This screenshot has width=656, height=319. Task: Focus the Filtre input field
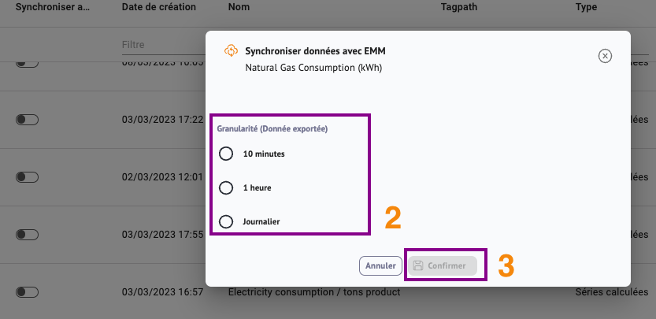[x=158, y=45]
